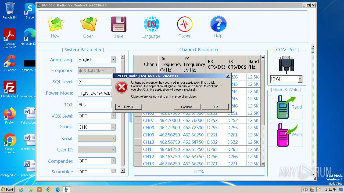Click the TOT 60s field
This screenshot has height=193, width=344.
[95, 105]
